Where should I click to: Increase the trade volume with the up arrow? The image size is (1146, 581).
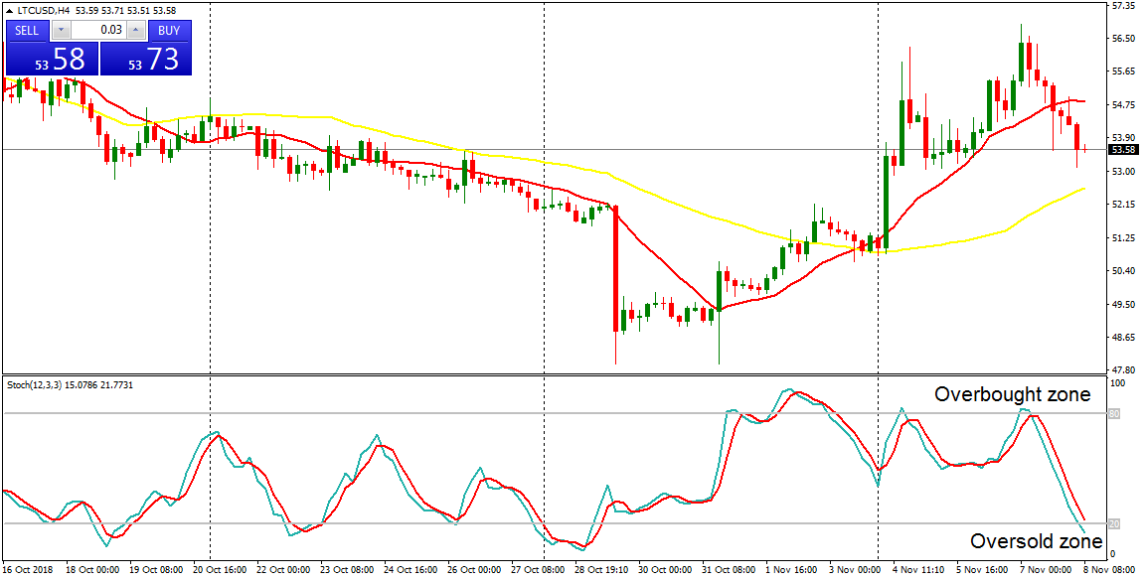pyautogui.click(x=136, y=31)
